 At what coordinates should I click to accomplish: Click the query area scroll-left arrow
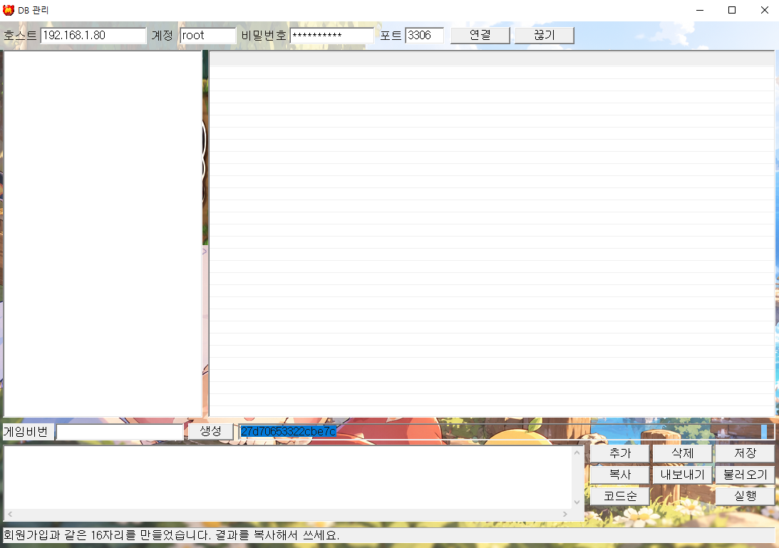10,515
